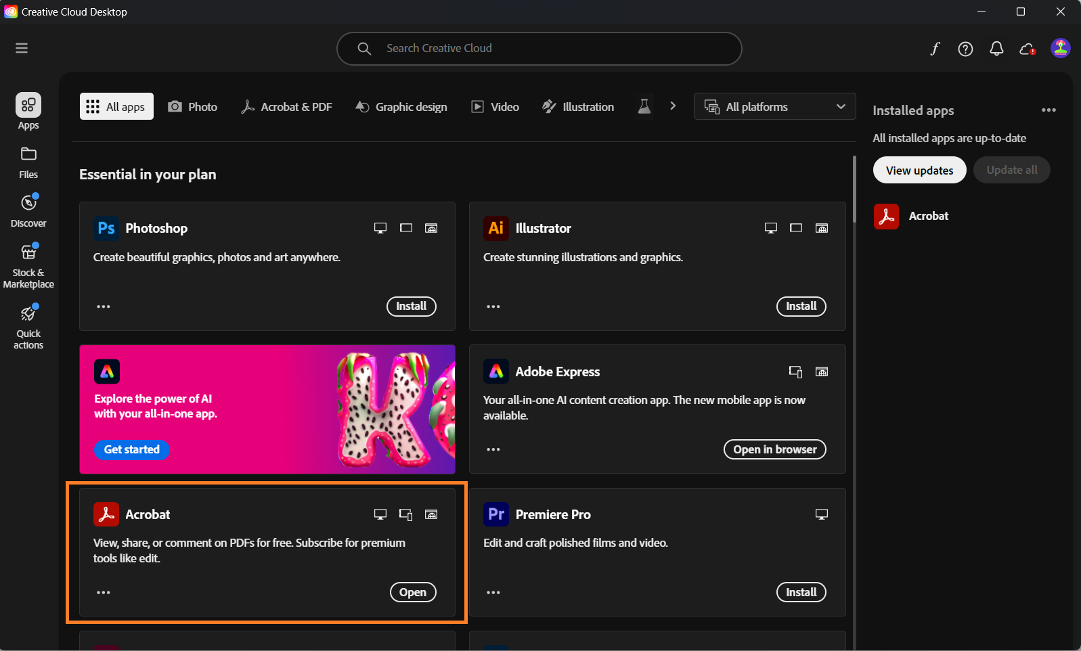Install Photoshop
1081x651 pixels.
[412, 307]
